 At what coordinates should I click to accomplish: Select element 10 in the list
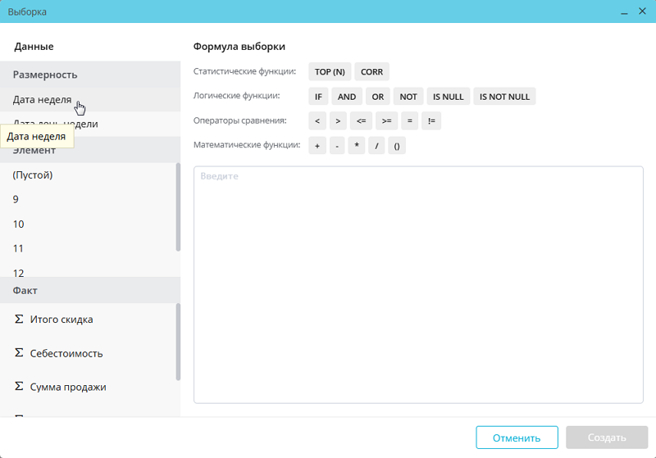pos(18,224)
